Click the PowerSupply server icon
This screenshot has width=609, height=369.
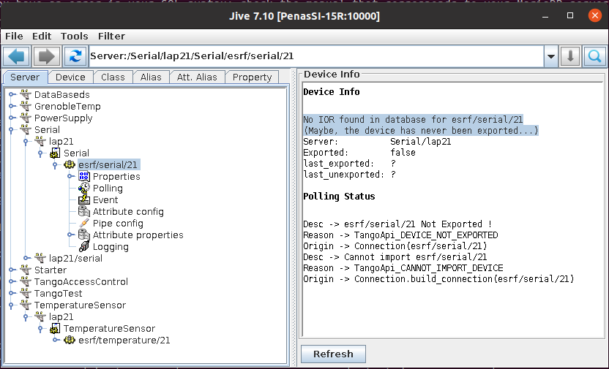coord(26,118)
